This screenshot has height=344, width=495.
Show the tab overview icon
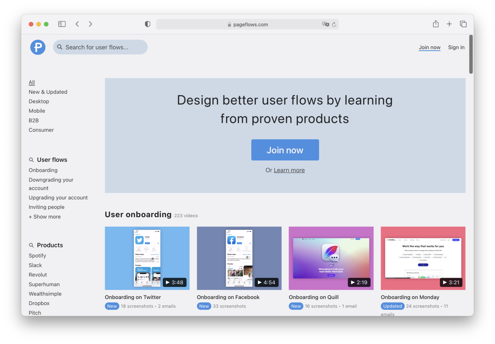tap(463, 24)
